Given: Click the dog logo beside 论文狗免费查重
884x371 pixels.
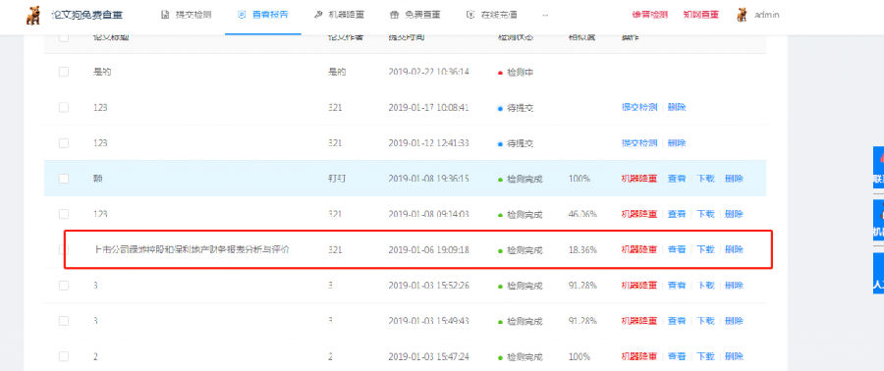Looking at the screenshot, I should (x=33, y=15).
